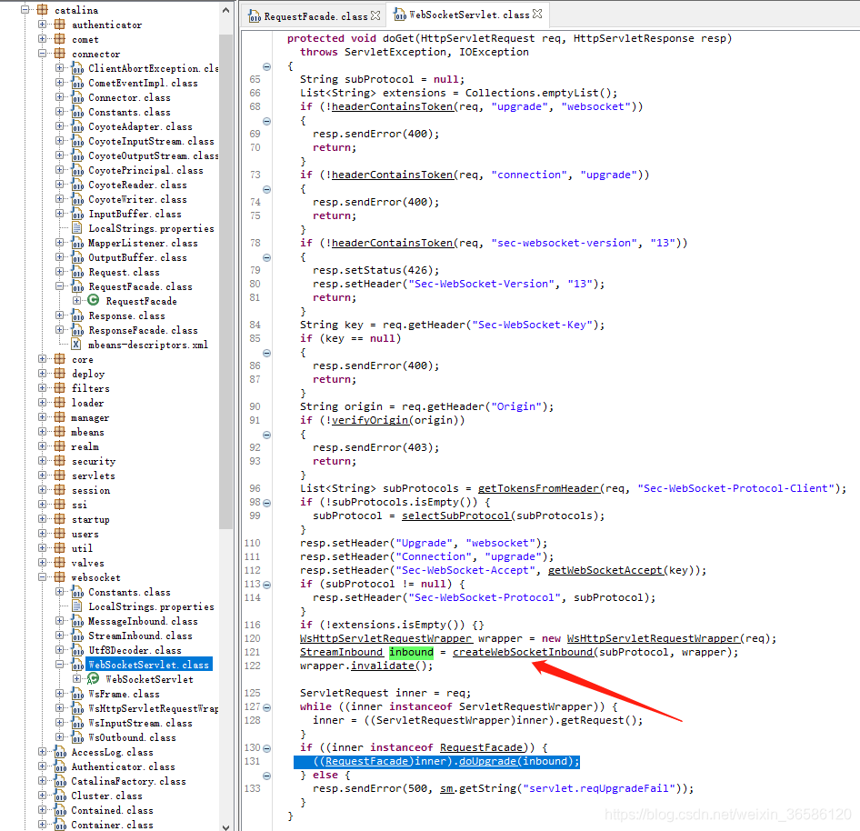Click the websocket package icon
Viewport: 860px width, 831px height.
(60, 576)
